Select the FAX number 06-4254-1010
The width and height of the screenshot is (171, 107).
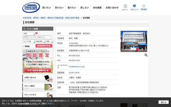pyautogui.click(x=74, y=60)
